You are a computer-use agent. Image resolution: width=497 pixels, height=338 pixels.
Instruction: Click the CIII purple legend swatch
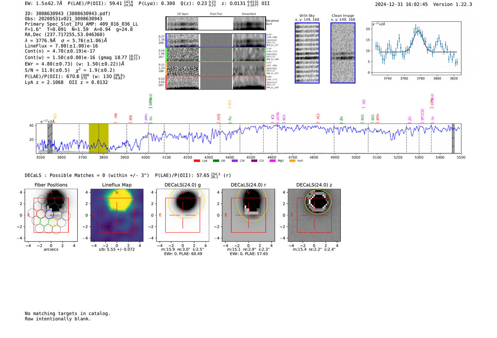tap(254, 161)
